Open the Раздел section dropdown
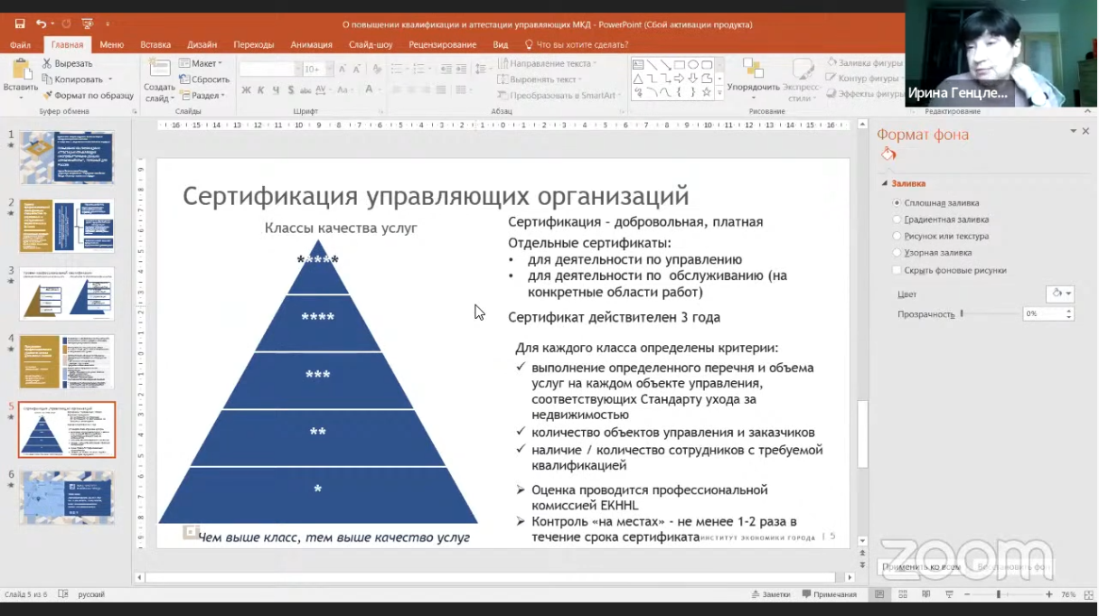Viewport: 1099px width, 616px height. (x=202, y=96)
